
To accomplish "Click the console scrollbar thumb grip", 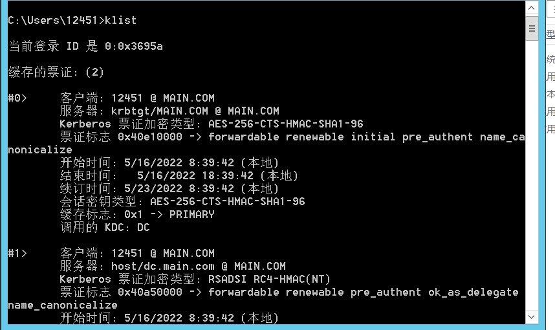I will [x=532, y=28].
